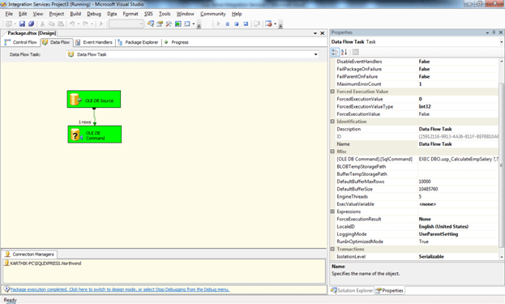Screen dimensions: 505x304
Task: Open the SSIS menu
Action: coord(148,14)
